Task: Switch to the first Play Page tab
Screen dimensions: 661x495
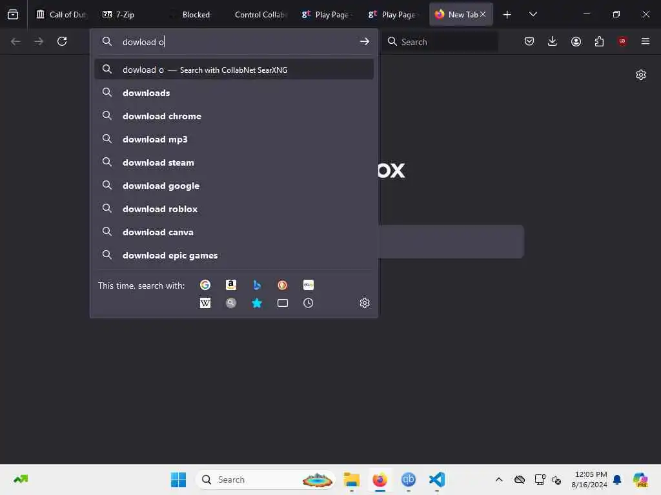Action: [325, 14]
